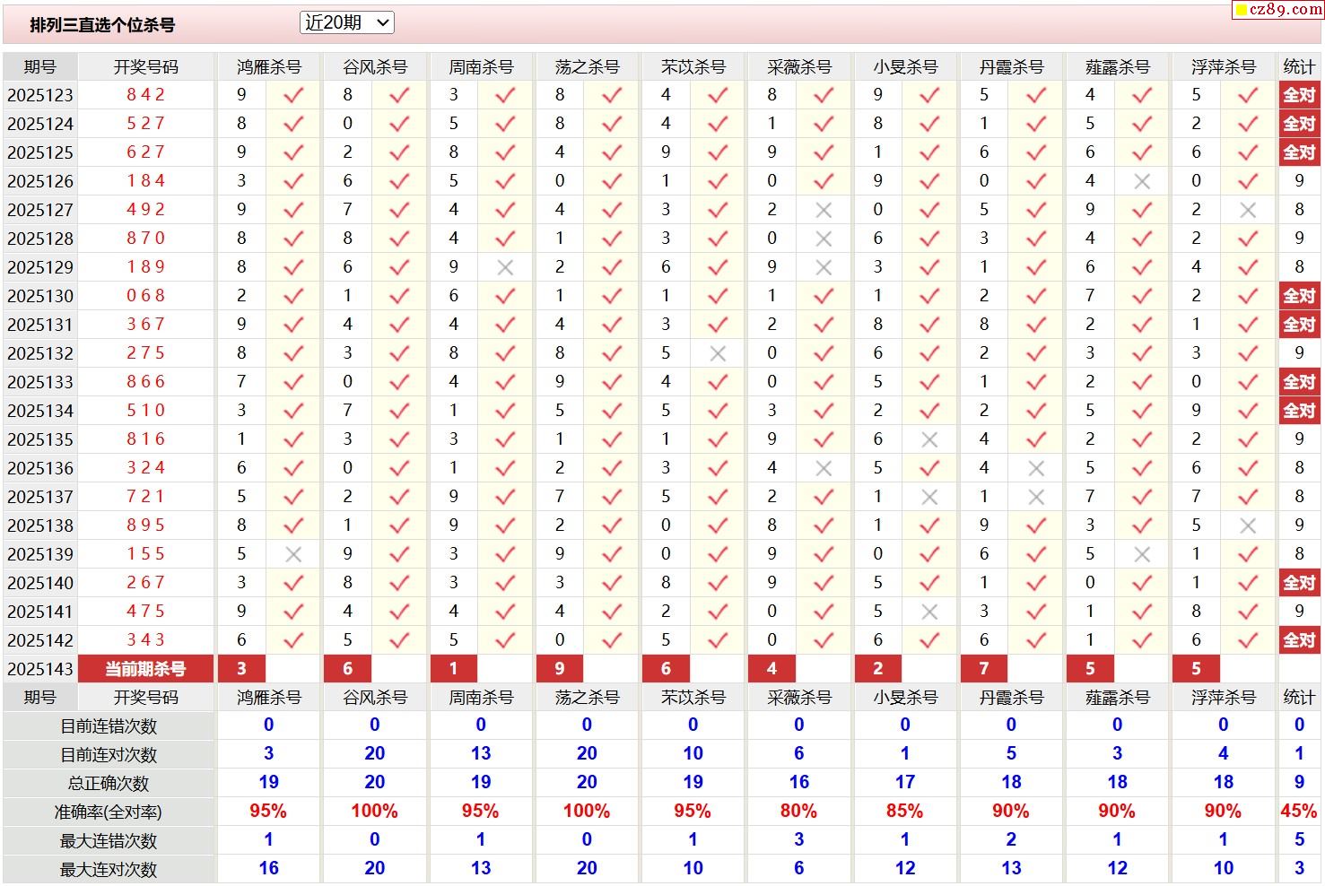Screen dimensions: 1325x886
Task: Click the top 鸿雁杀号 column header
Action: coord(269,67)
